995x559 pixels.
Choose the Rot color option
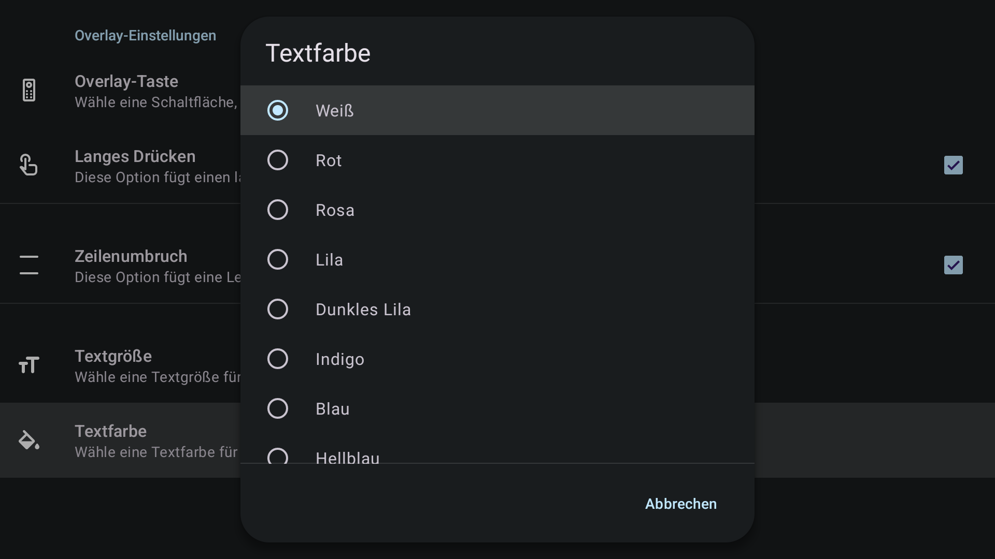coord(497,160)
